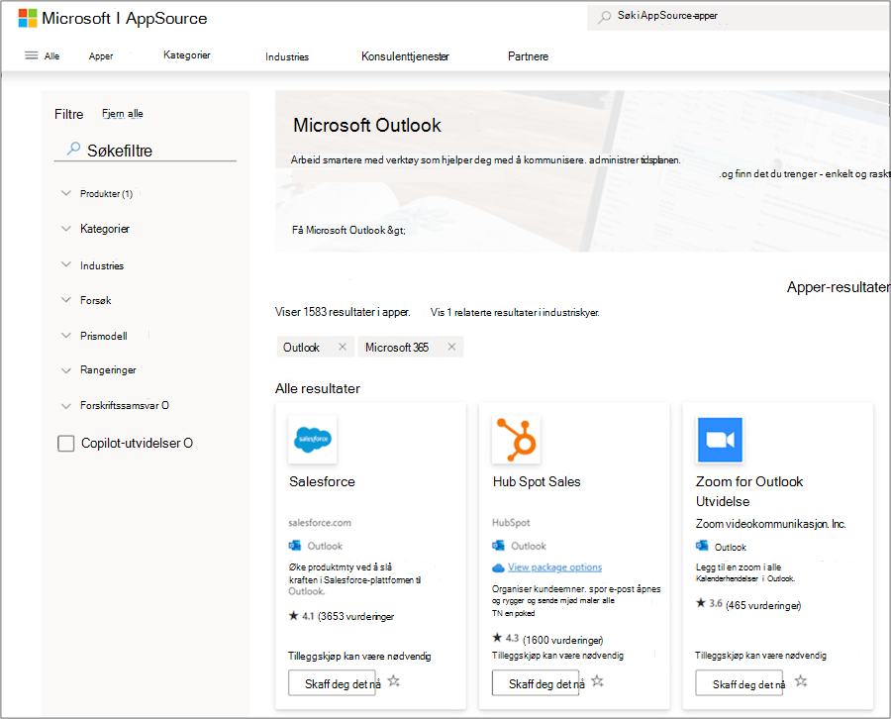Image resolution: width=891 pixels, height=719 pixels.
Task: Open the Salesforce app title
Action: coord(322,481)
